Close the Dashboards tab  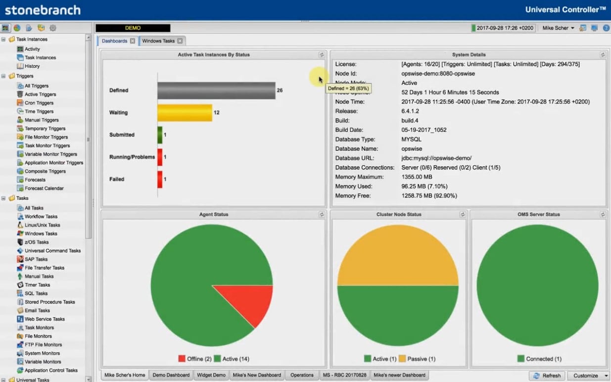[x=133, y=41]
